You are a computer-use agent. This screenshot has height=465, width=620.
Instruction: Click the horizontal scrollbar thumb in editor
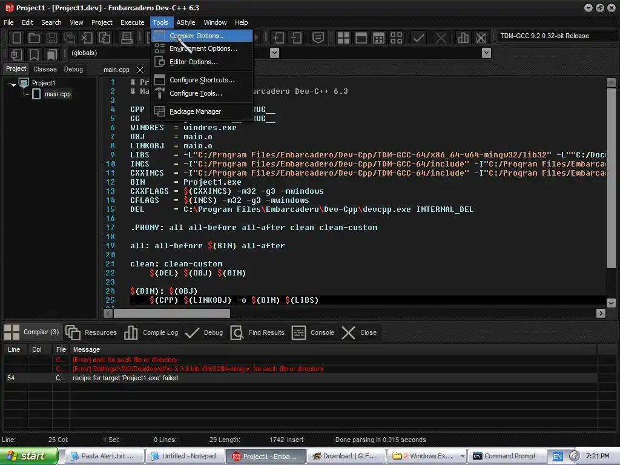click(171, 313)
